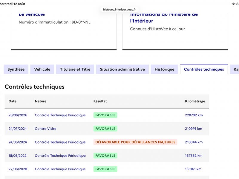Tap the Wi-Fi status icon
Screen dimensions: 239x179
click(233, 4)
